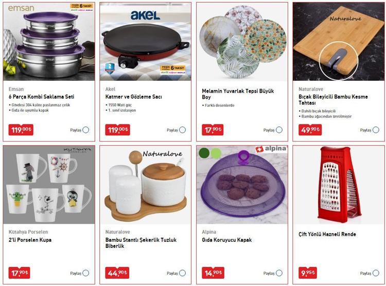This screenshot has width=386, height=286.
Task: Click the 2-year warranty badge on Akel
Action: click(x=110, y=68)
